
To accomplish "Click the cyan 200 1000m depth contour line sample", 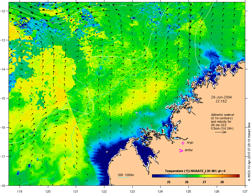I will (x=124, y=177).
